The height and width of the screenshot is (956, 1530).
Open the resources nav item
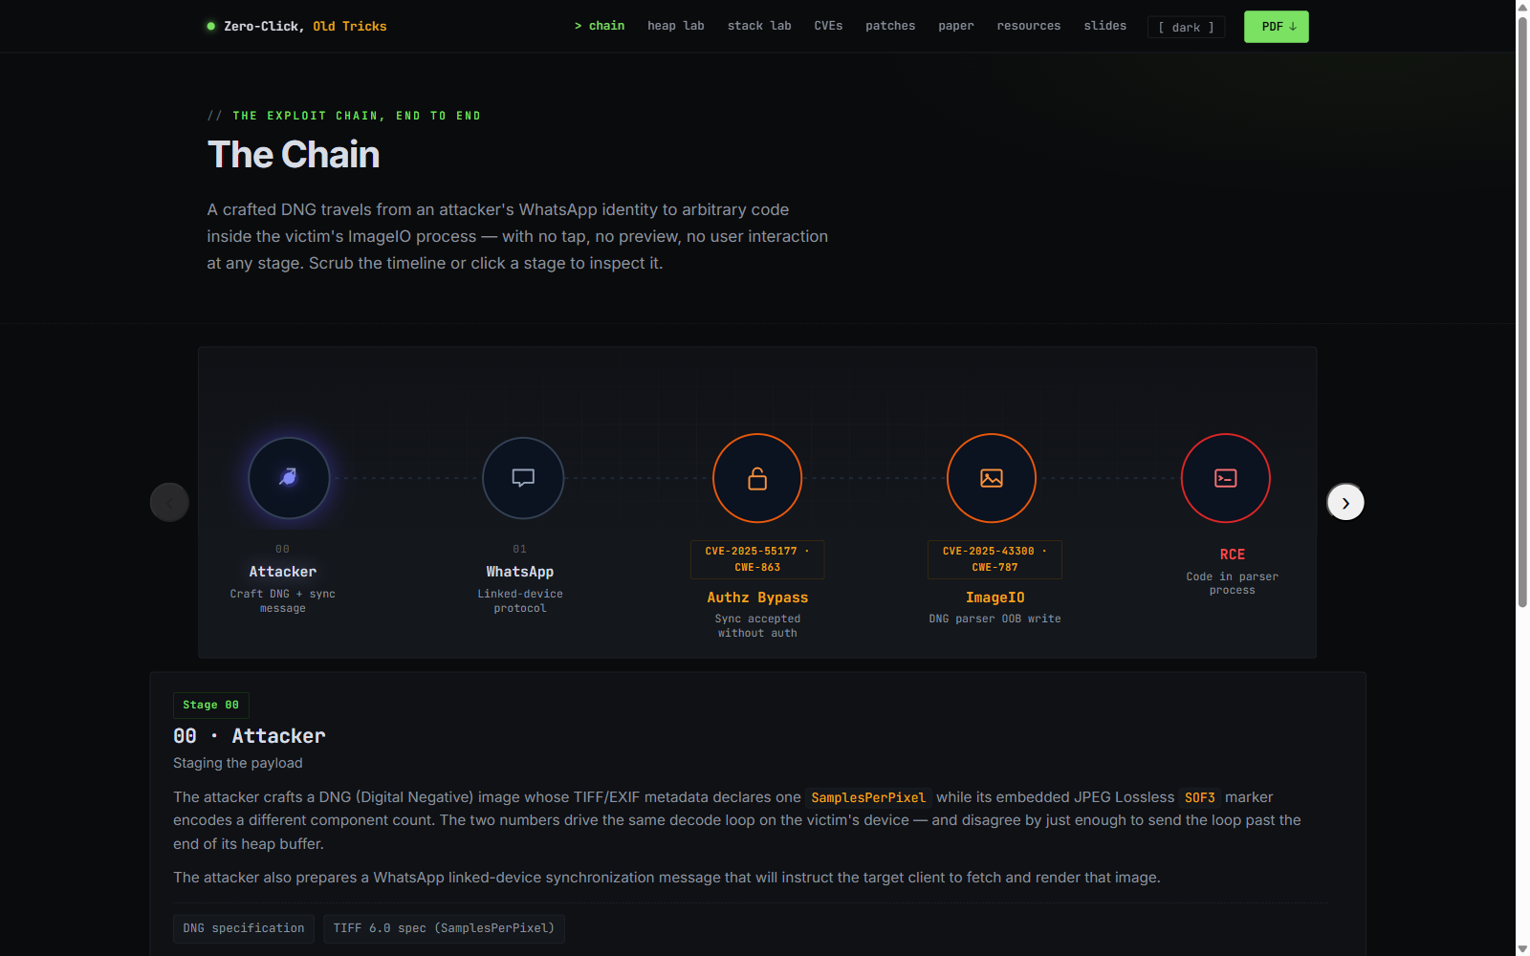(1029, 26)
